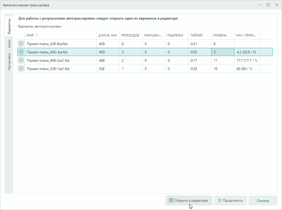Click the Открыть в редакторе button
This screenshot has height=210, width=282.
(189, 201)
